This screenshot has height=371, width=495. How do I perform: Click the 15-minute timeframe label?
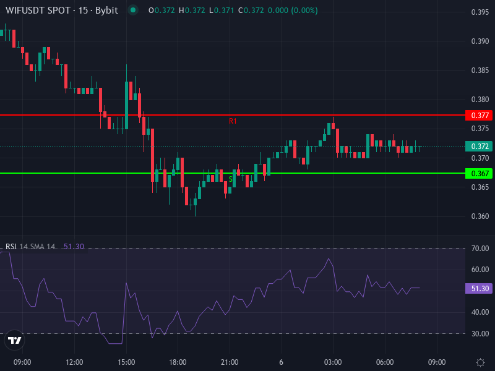click(82, 11)
